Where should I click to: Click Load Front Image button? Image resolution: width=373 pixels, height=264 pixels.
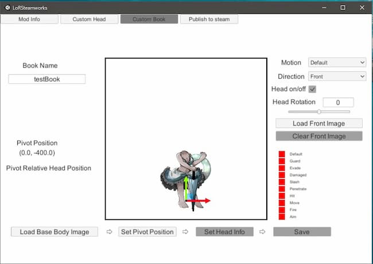pos(319,123)
